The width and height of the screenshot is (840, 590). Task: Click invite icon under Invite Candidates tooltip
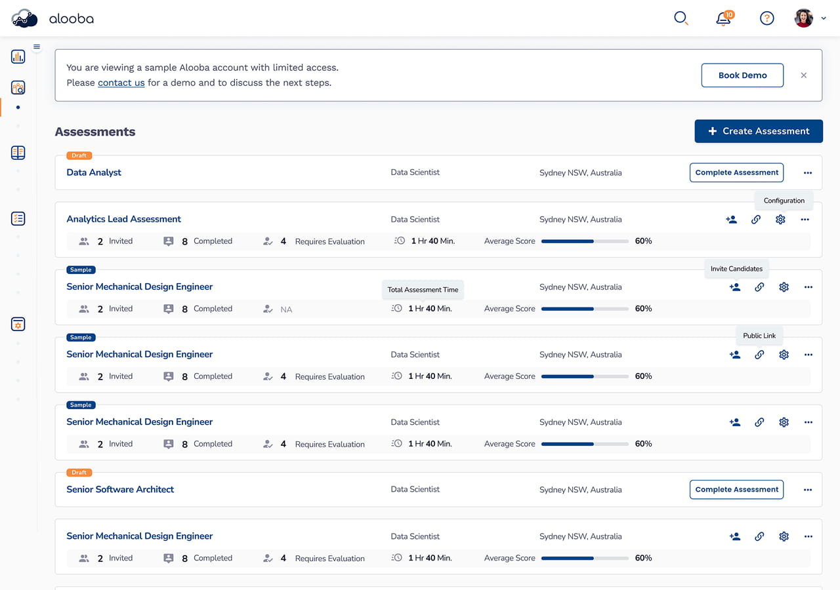[x=735, y=287]
